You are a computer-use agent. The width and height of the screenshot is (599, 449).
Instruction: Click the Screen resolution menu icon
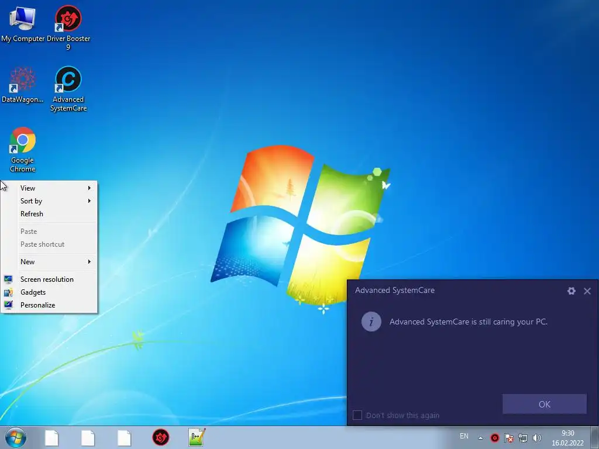tap(8, 279)
